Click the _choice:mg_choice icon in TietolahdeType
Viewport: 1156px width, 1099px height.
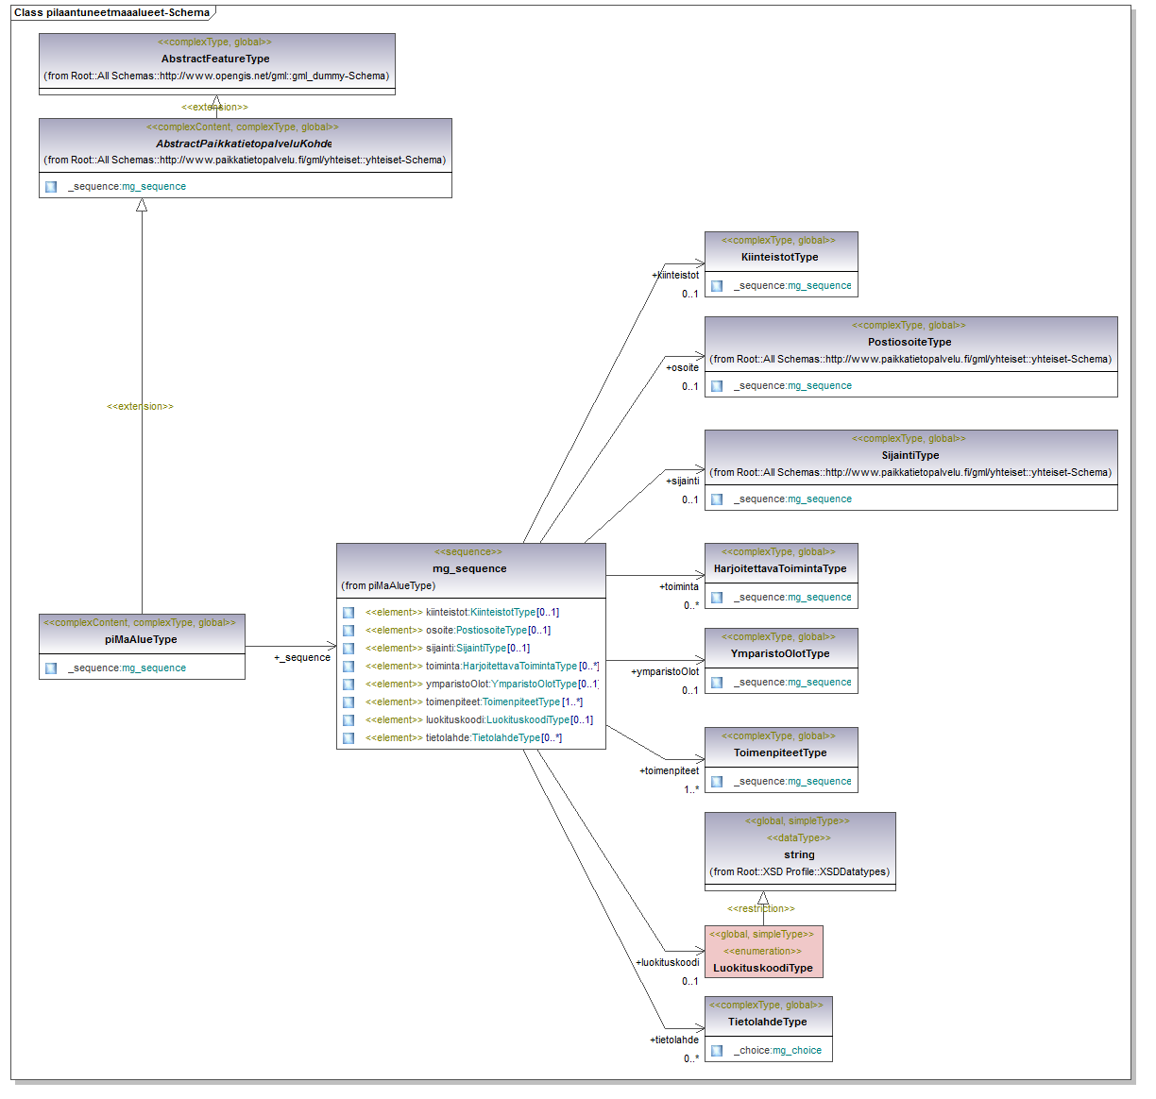pyautogui.click(x=717, y=1051)
